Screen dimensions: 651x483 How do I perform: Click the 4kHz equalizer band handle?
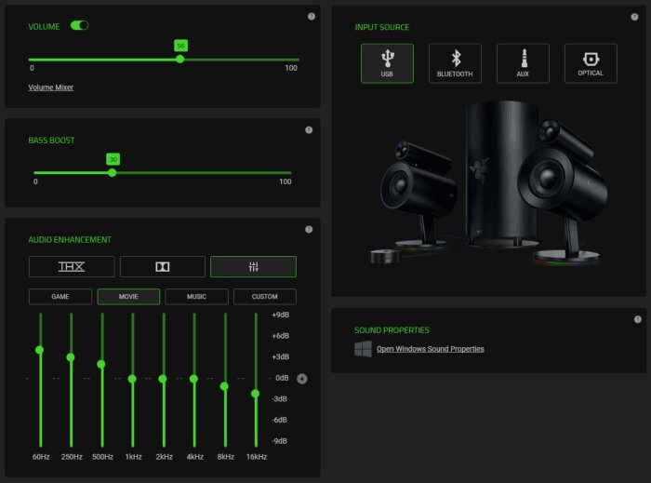pyautogui.click(x=193, y=379)
